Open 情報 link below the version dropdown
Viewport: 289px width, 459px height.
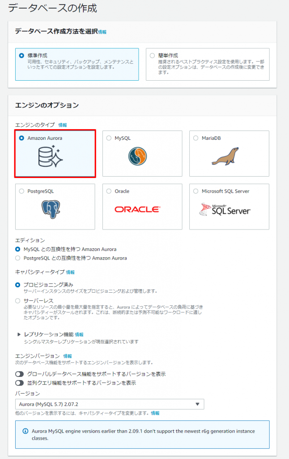point(155,413)
